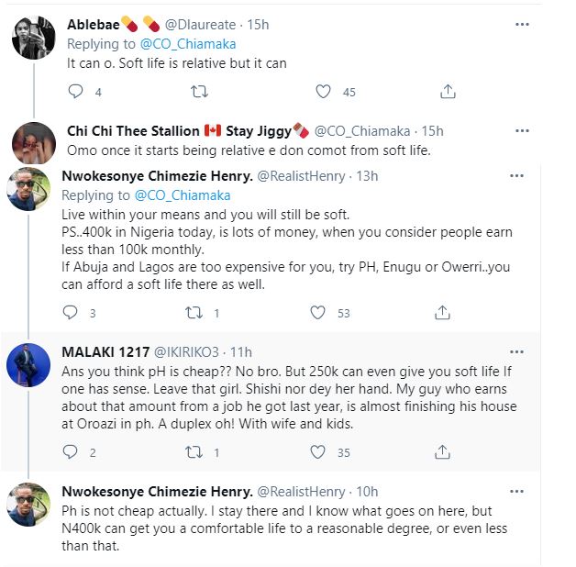
Task: Open MALAKI 1217's profile avatar
Action: pyautogui.click(x=29, y=367)
